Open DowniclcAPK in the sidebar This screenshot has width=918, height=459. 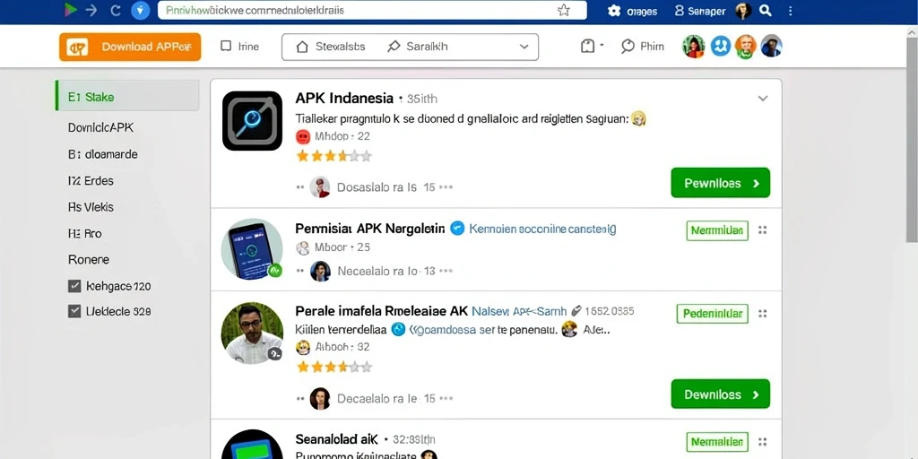pyautogui.click(x=100, y=127)
